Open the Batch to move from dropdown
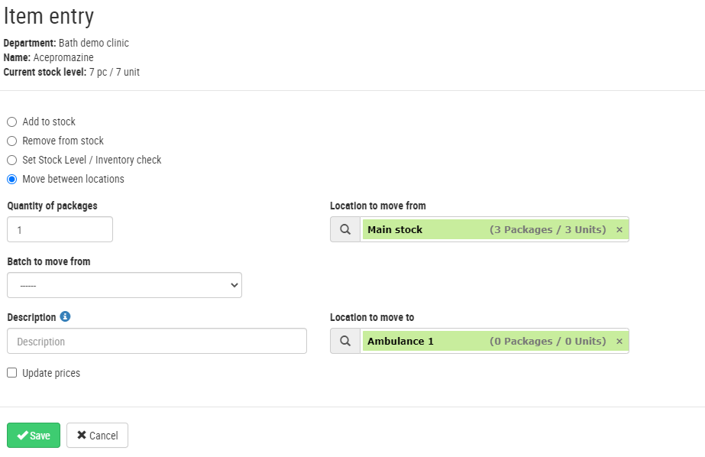Screen dimensions: 705x457 pos(125,285)
